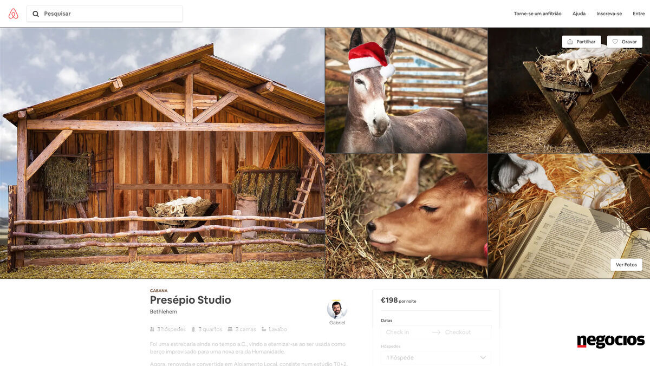Image resolution: width=650 pixels, height=366 pixels.
Task: Open the sleeping calf photo
Action: pyautogui.click(x=406, y=216)
